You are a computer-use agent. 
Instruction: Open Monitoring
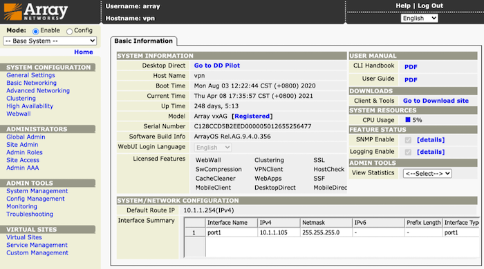(21, 206)
